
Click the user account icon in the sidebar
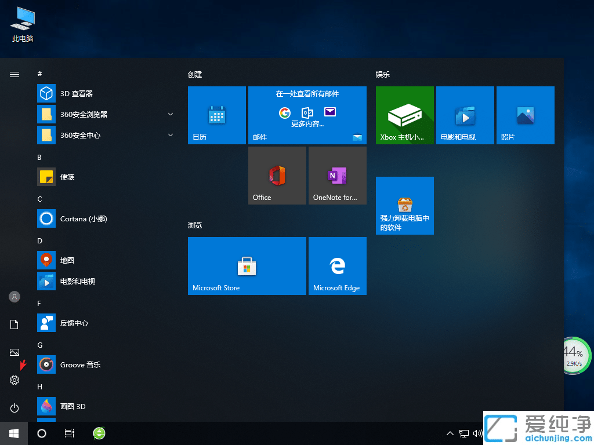coord(14,297)
